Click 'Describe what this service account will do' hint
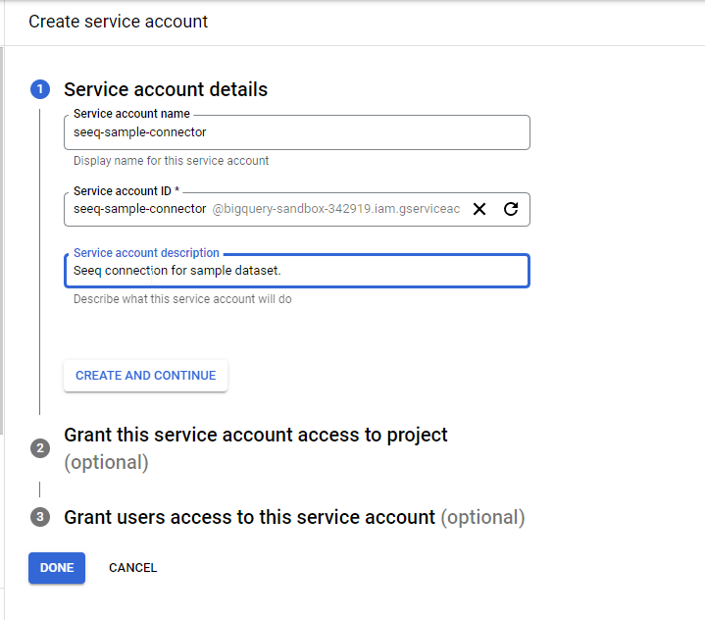 [181, 299]
